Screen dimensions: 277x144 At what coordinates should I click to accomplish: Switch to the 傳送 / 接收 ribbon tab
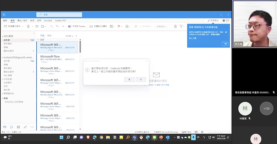22,20
